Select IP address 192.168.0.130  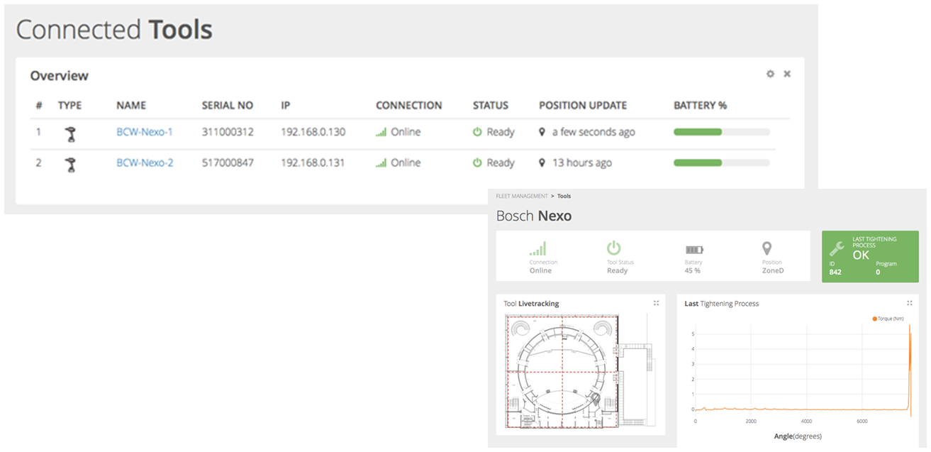(x=313, y=132)
